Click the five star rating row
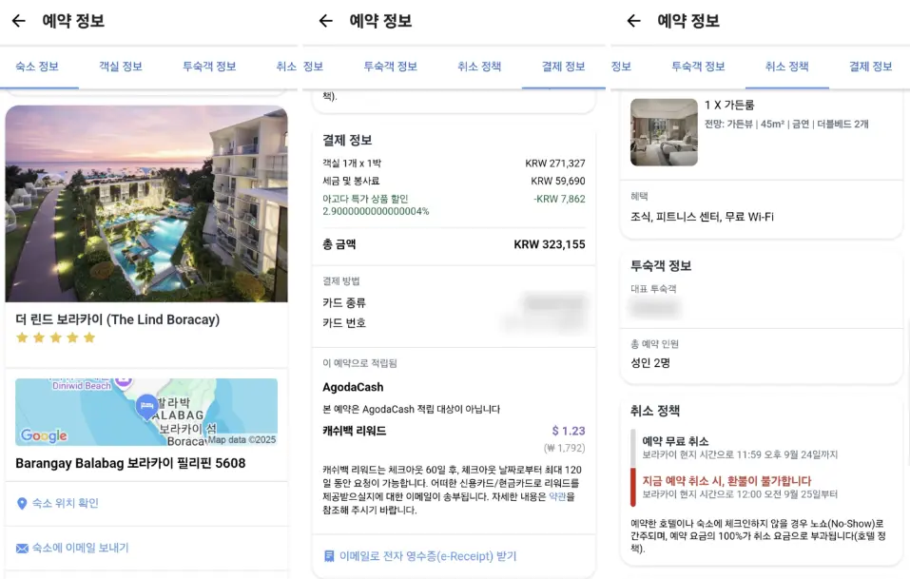The width and height of the screenshot is (910, 579). [x=56, y=338]
